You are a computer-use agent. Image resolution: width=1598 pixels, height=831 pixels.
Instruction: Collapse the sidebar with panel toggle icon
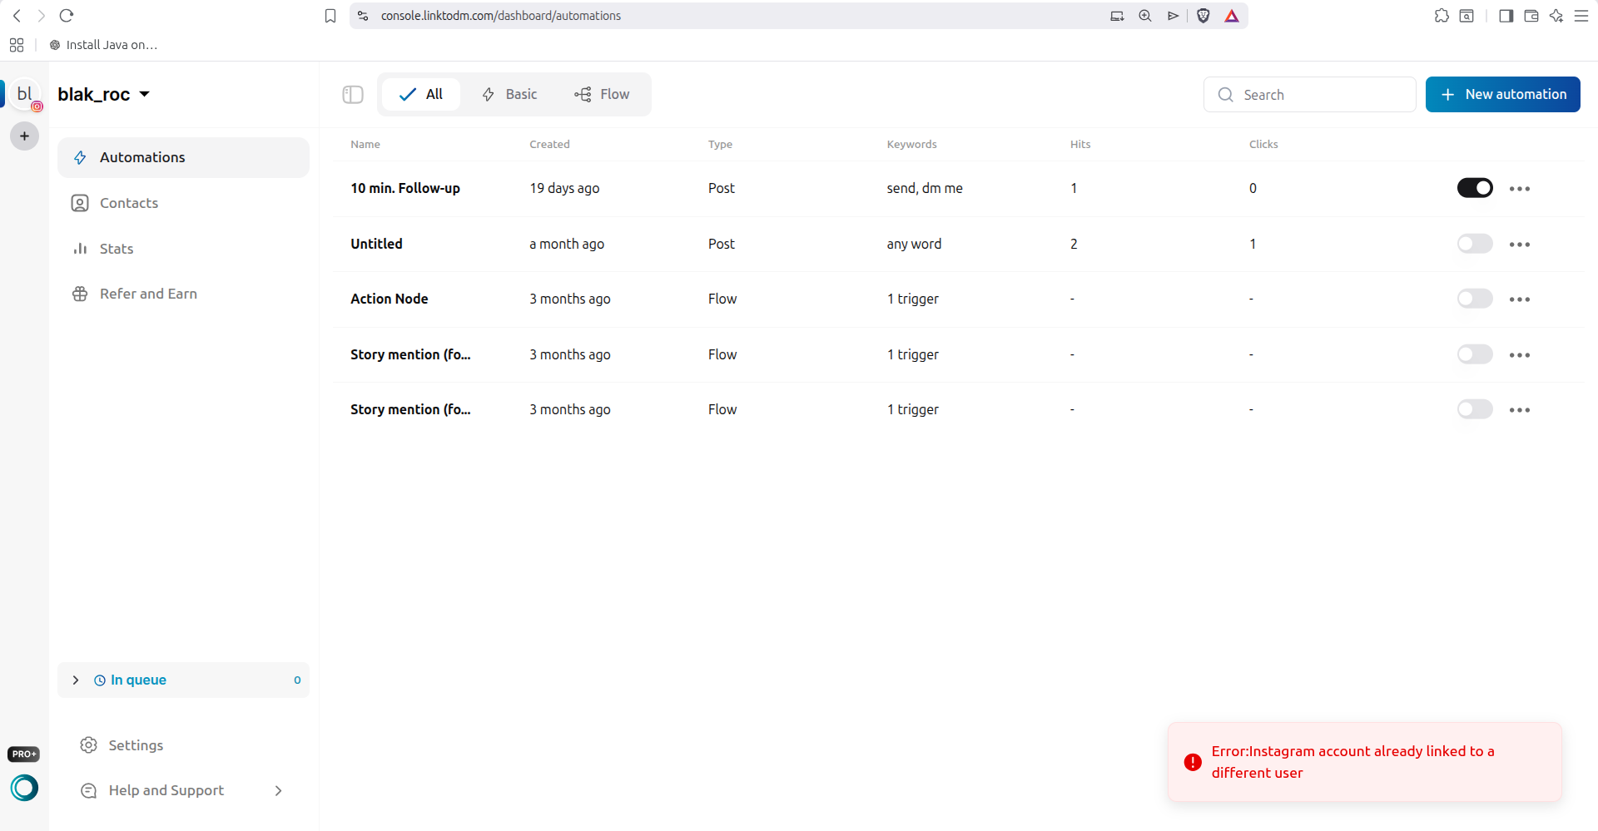tap(353, 95)
